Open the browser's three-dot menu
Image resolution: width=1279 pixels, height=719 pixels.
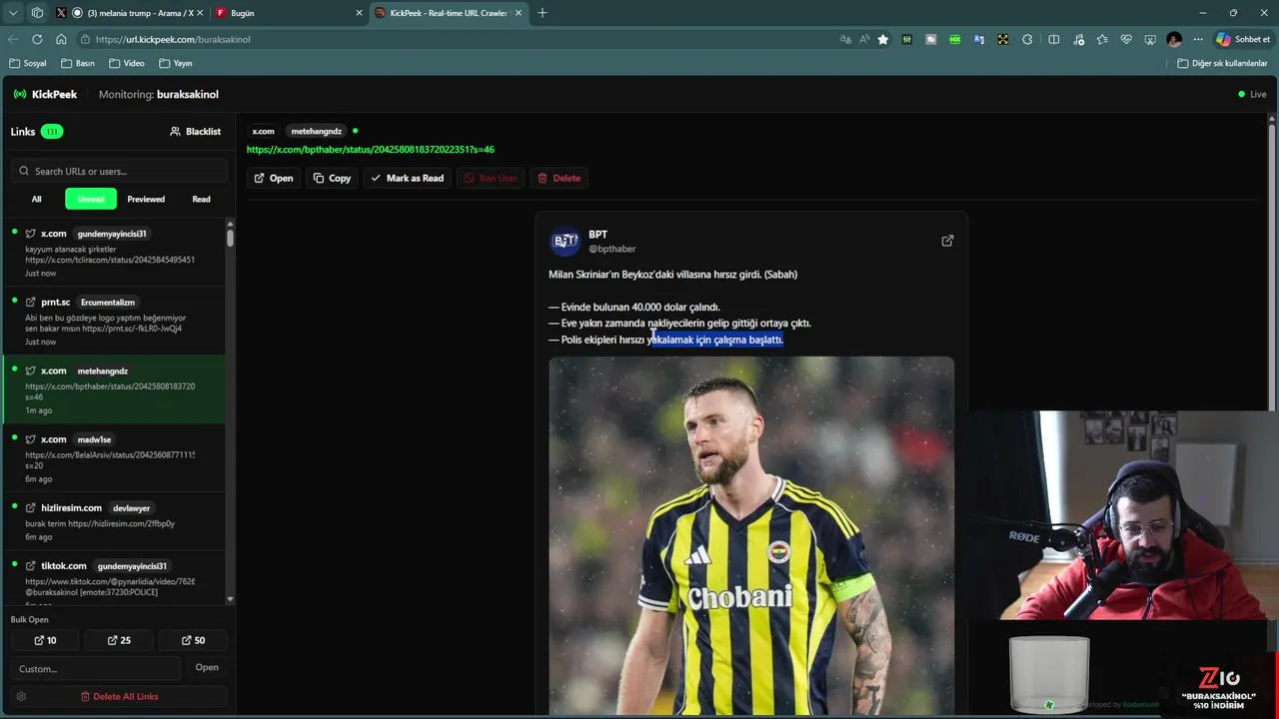(x=1198, y=39)
